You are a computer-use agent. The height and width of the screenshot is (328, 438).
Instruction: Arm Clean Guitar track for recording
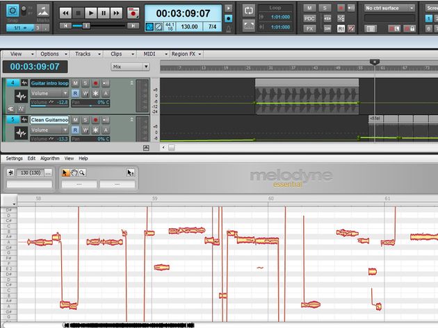[x=95, y=120]
